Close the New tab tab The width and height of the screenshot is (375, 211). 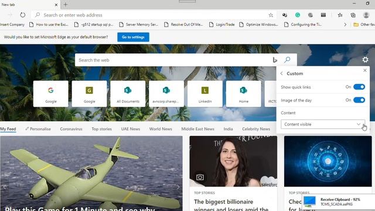56,5
